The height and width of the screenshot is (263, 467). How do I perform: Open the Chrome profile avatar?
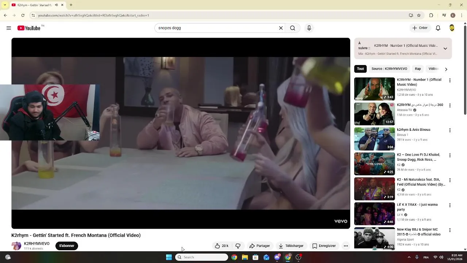[453, 15]
